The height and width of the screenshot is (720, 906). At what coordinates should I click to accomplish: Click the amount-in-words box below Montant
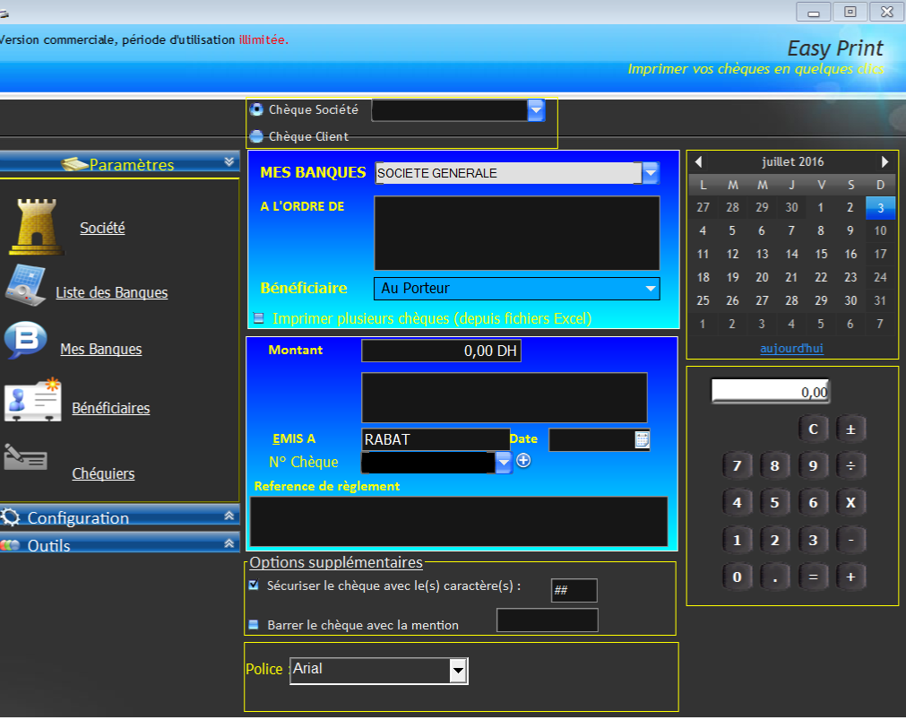(x=505, y=398)
